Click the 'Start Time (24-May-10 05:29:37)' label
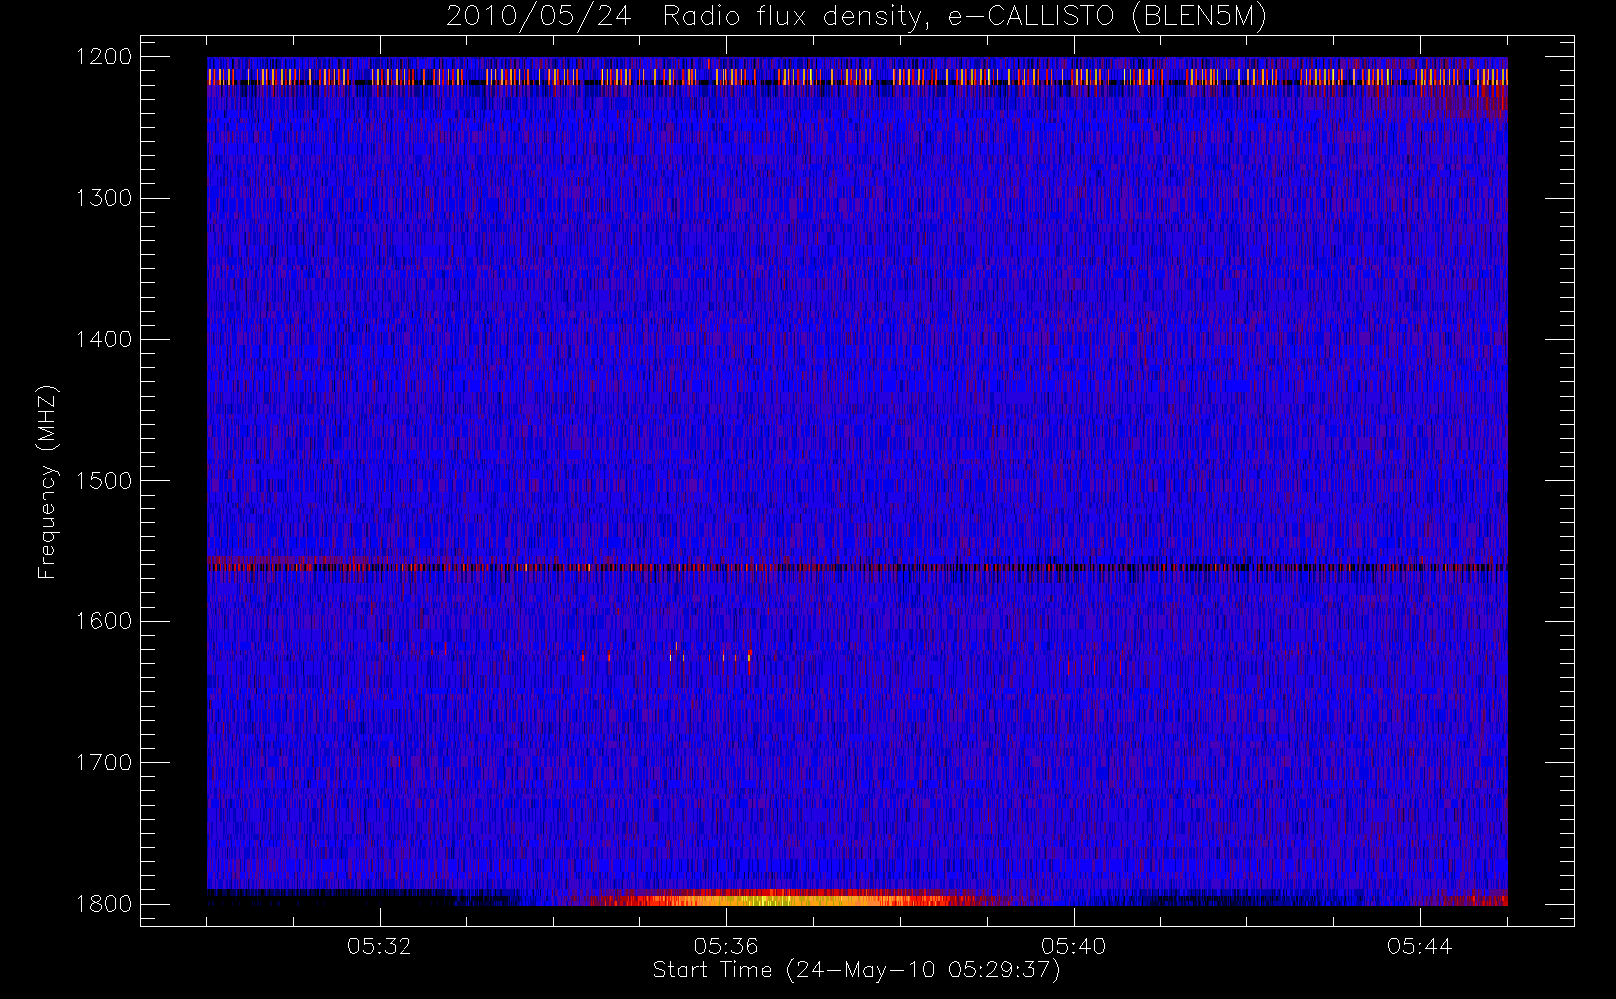1616x999 pixels. pos(856,970)
